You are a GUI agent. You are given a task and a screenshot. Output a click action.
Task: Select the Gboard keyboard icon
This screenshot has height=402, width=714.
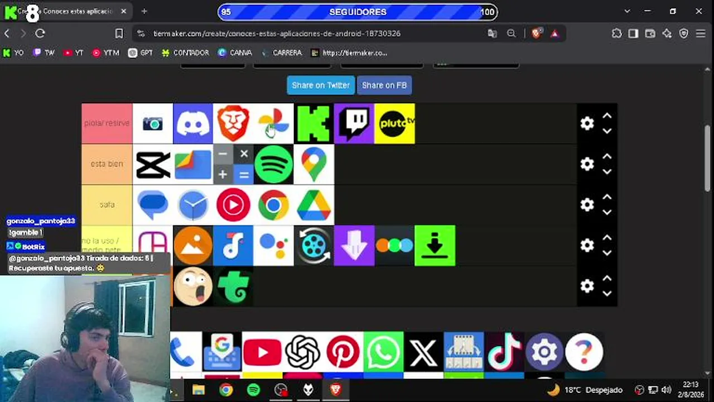coord(222,352)
